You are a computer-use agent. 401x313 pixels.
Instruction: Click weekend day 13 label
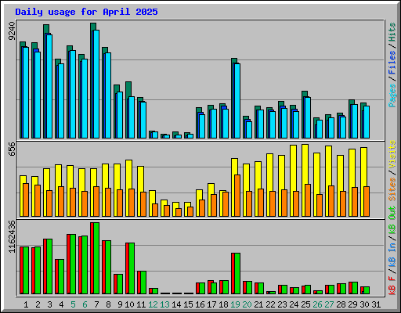(164, 304)
